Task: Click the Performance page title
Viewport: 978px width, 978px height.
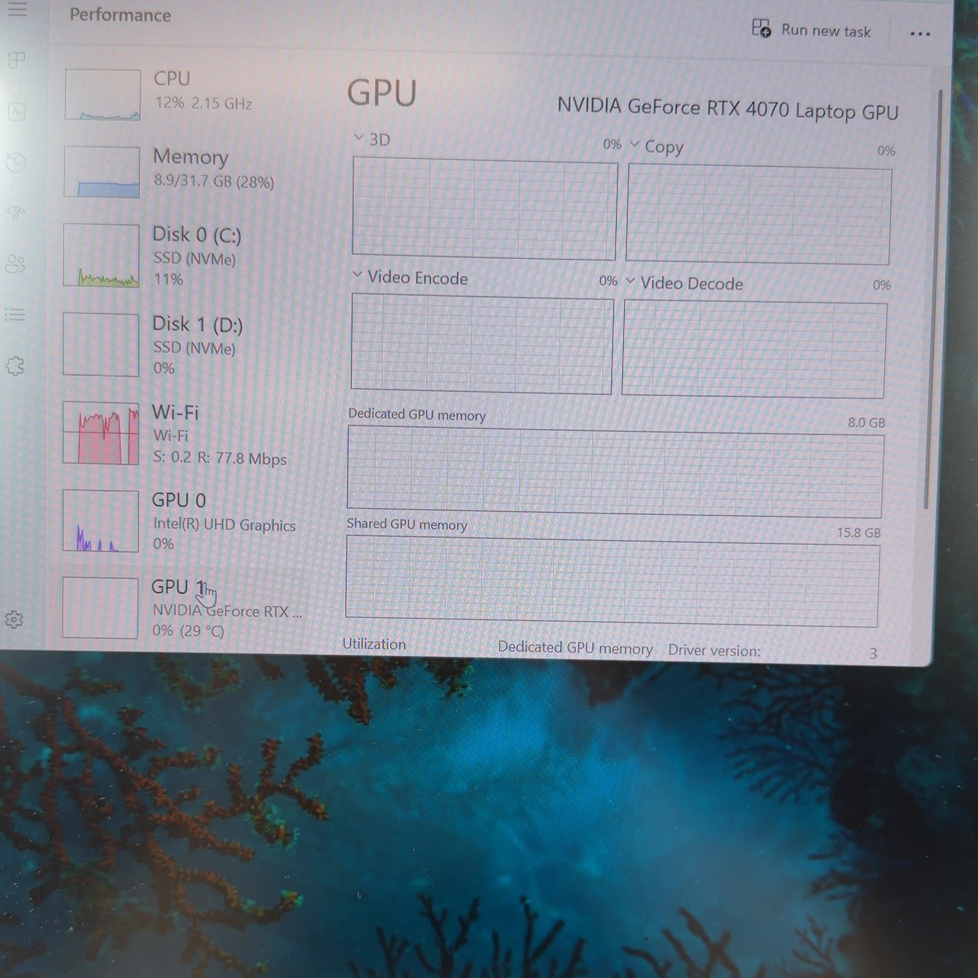Action: (x=120, y=15)
